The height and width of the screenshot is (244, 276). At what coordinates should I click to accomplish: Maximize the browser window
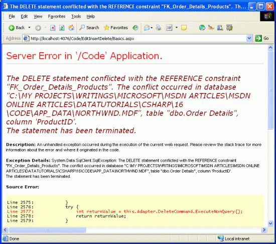pyautogui.click(x=260, y=7)
